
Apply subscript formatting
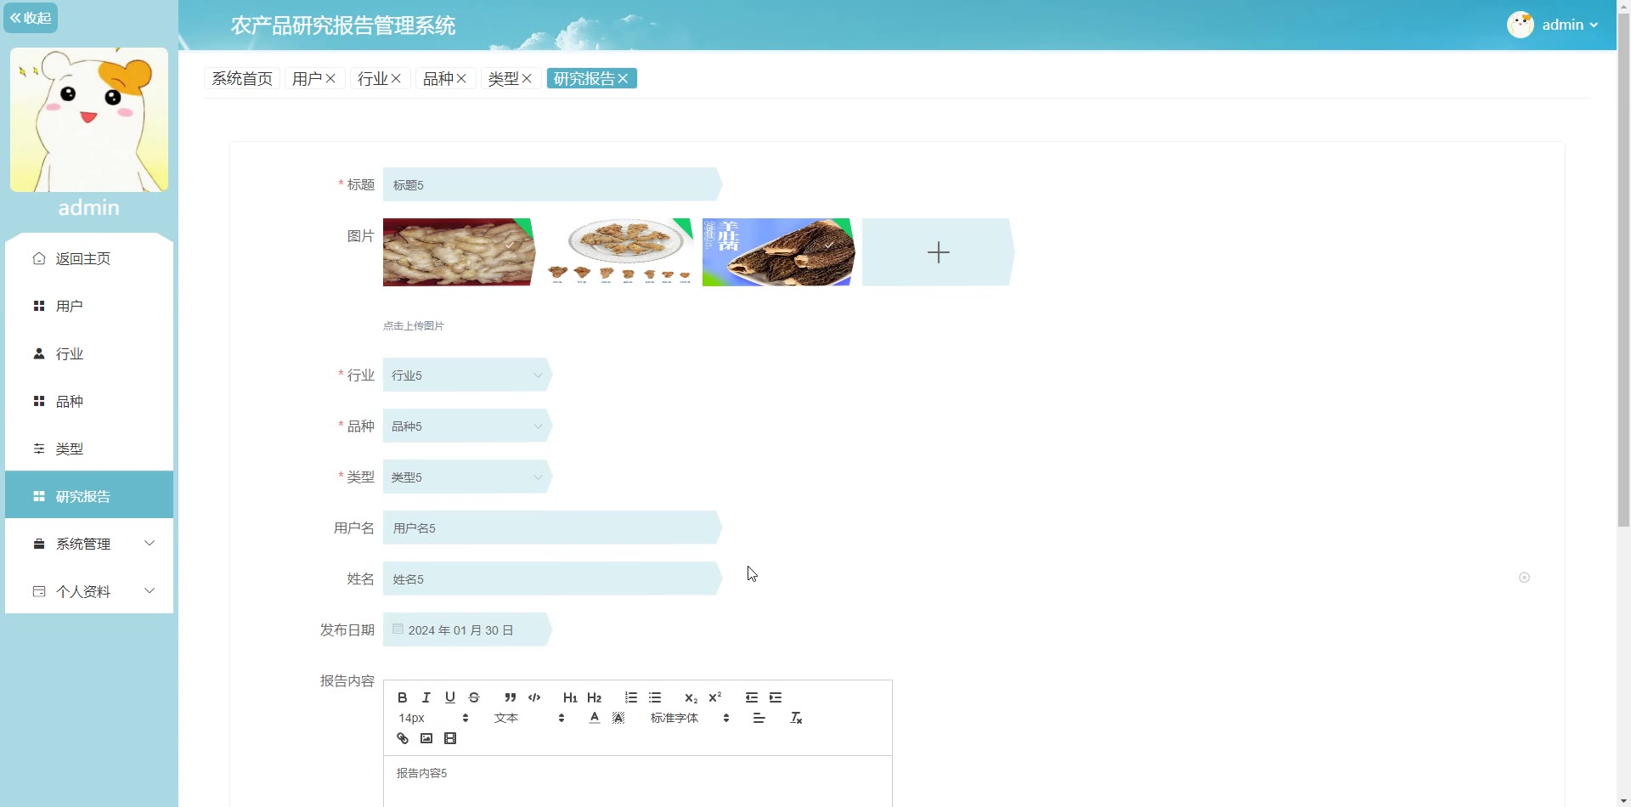point(691,697)
